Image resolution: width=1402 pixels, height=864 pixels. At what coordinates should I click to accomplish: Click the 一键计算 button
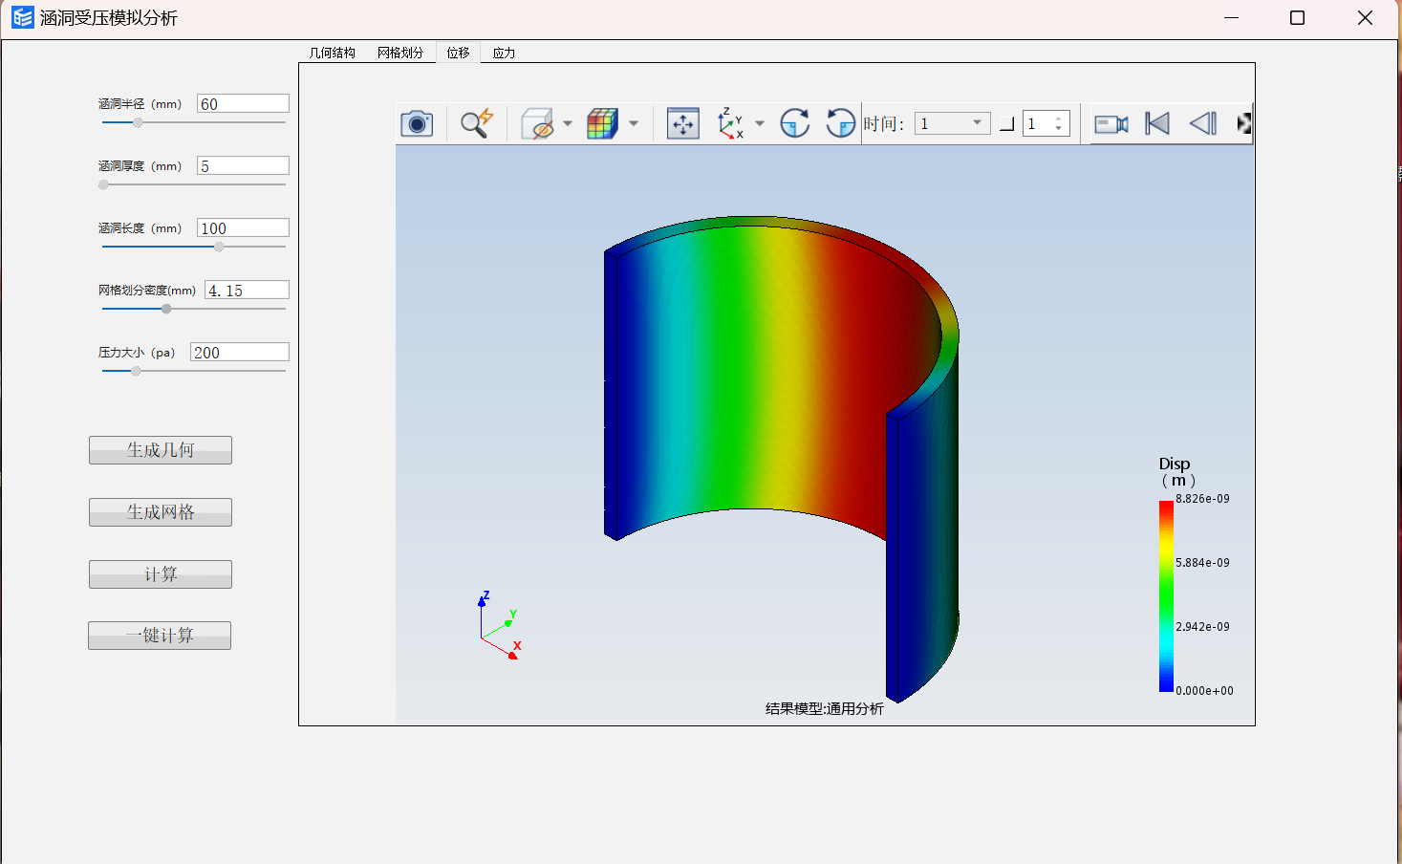click(160, 636)
